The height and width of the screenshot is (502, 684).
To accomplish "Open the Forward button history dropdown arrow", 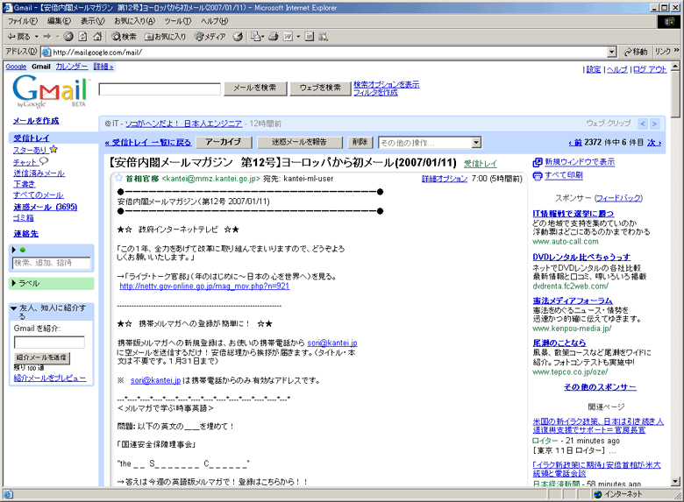I will (x=57, y=37).
